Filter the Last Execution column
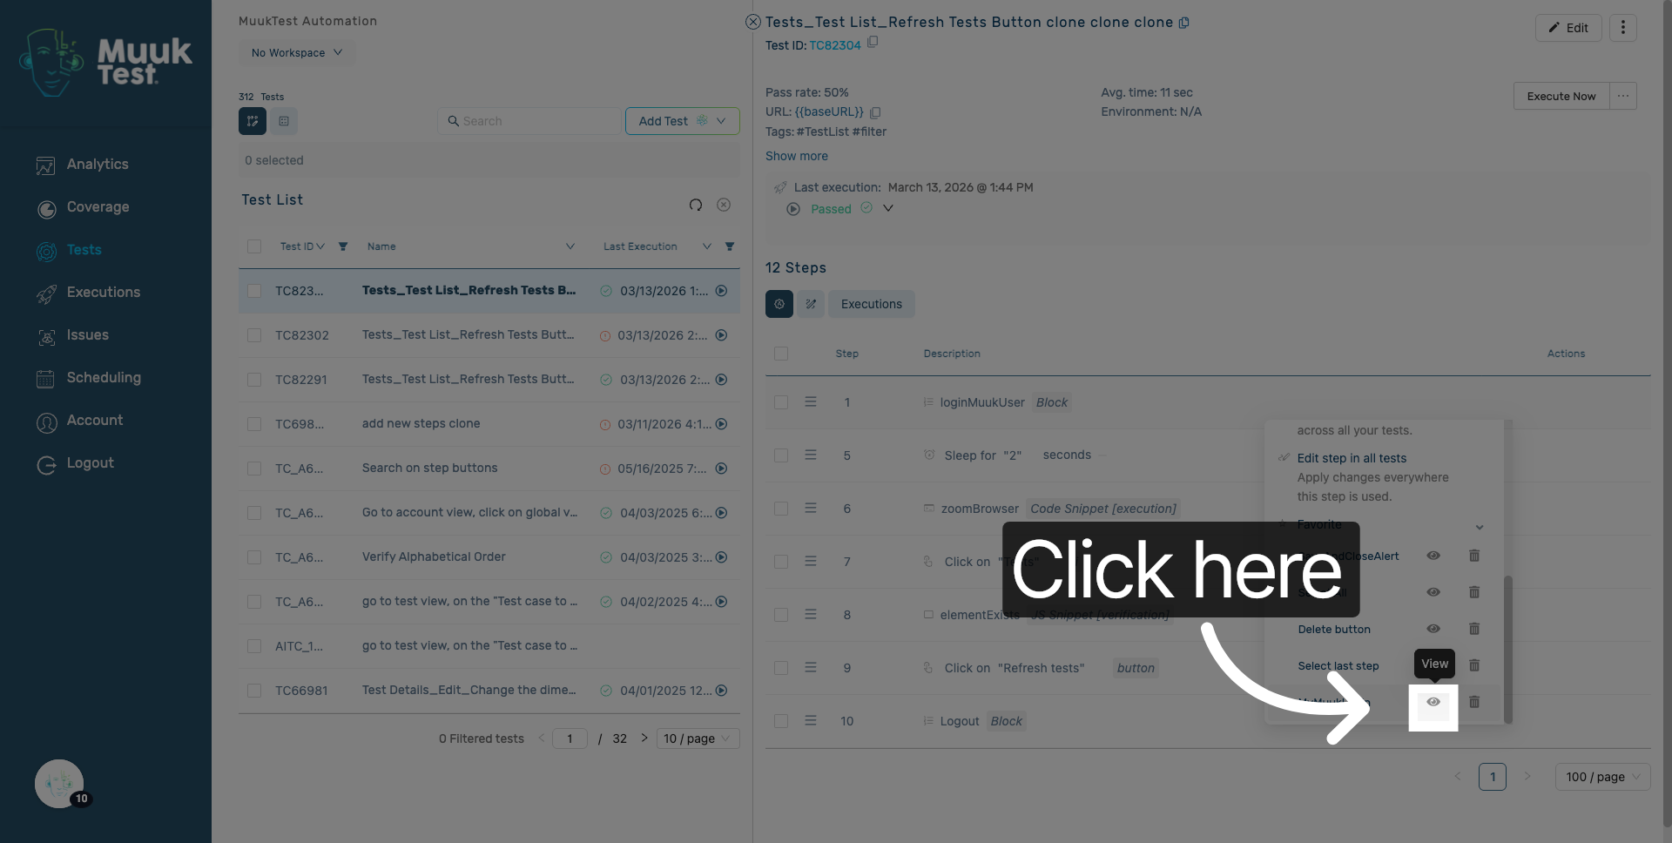The image size is (1672, 843). pyautogui.click(x=730, y=246)
